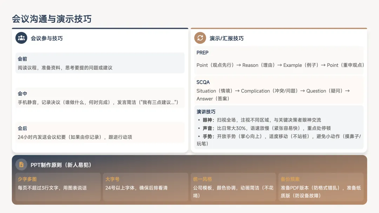The height and width of the screenshot is (213, 379).
Task: Click the line starting 手机静音，记录决议
Action: 98,103
